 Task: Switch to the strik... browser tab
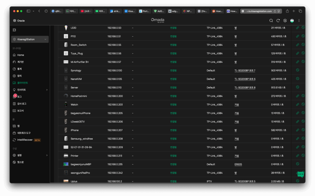point(115,11)
